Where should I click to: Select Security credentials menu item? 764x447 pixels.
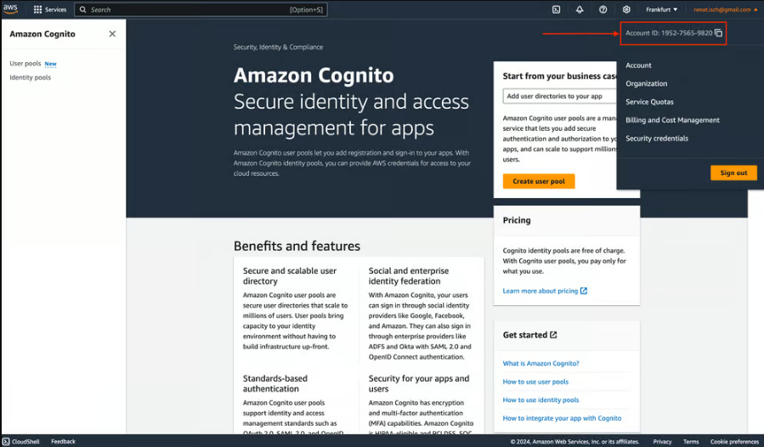coord(657,139)
